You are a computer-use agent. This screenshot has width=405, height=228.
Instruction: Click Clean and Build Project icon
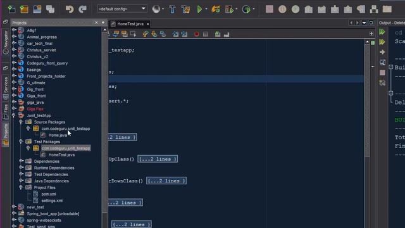click(x=185, y=9)
